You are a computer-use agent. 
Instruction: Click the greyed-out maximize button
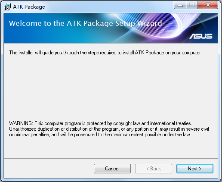click(192, 5)
